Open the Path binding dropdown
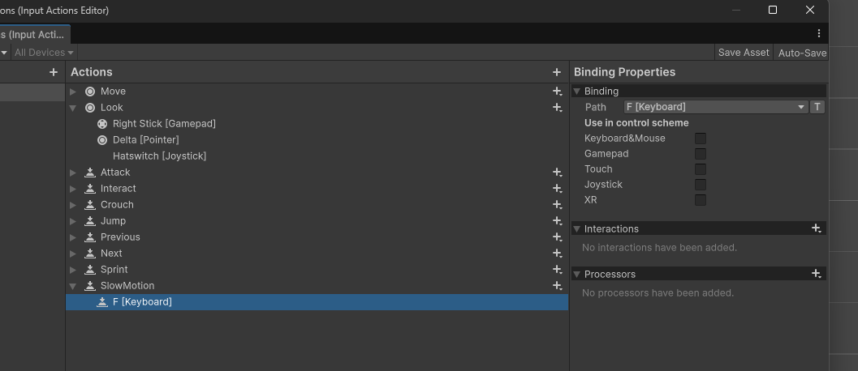858x371 pixels. pos(715,107)
